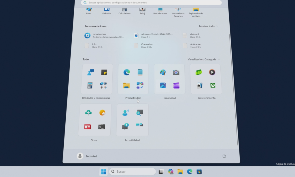Open File Explorer in Productividad folder
Screen dimensions: 295x177
[126, 85]
